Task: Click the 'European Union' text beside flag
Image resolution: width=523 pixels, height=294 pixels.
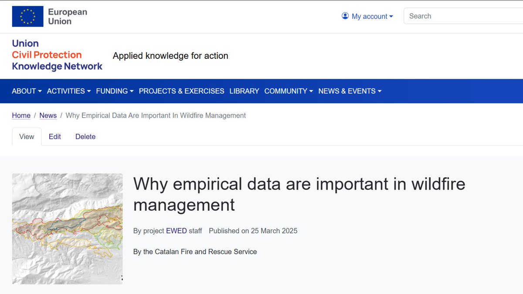Action: [68, 17]
